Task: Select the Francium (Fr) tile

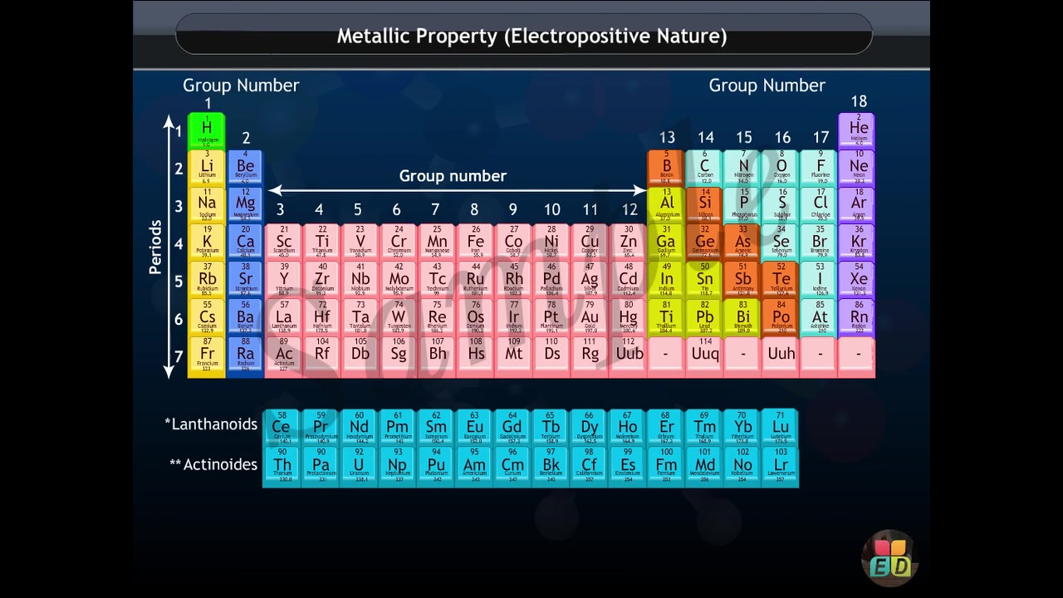Action: pos(207,355)
